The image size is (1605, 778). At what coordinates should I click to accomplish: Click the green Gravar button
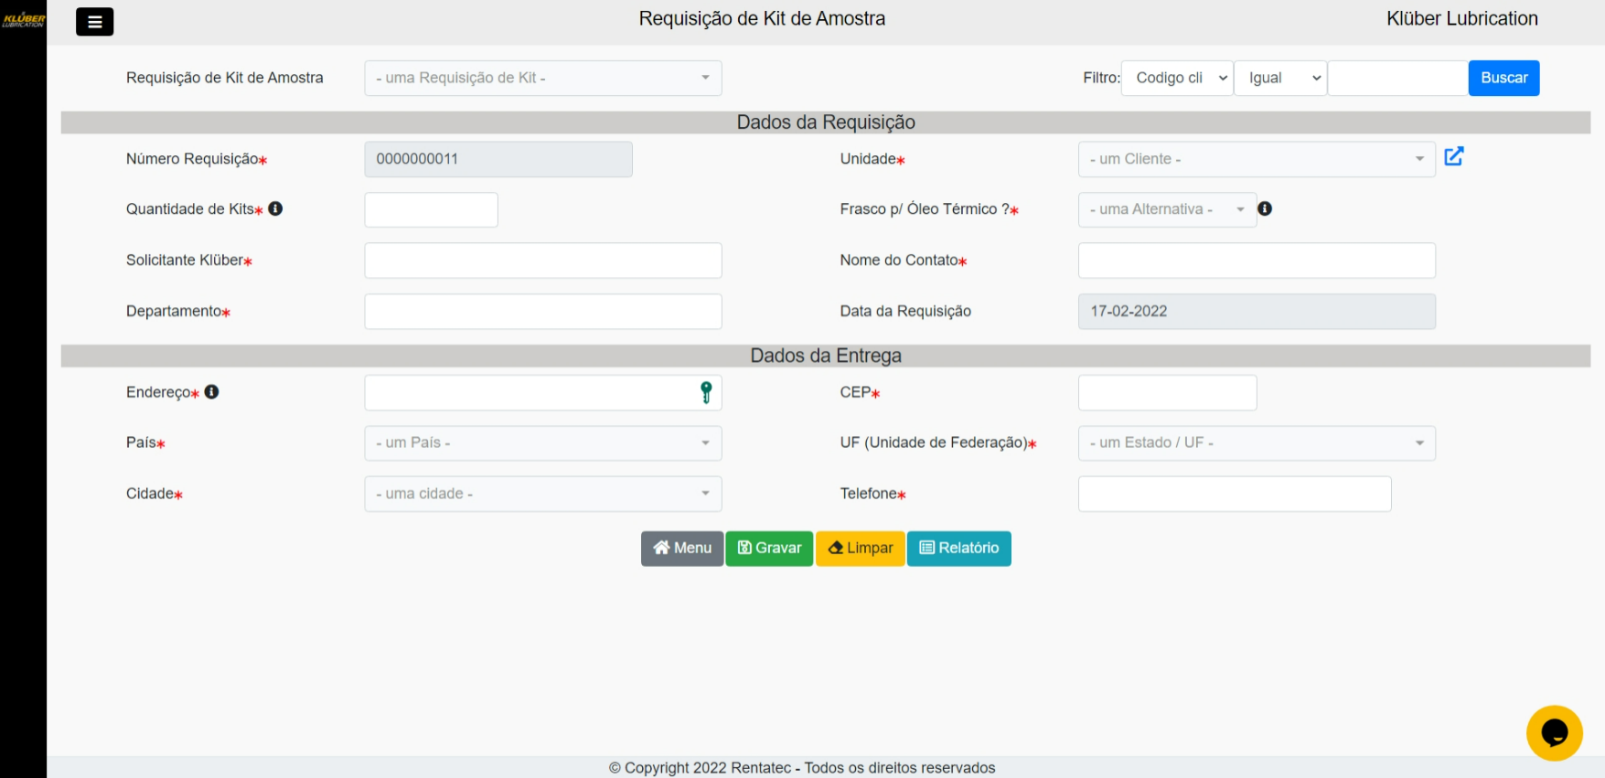coord(769,549)
